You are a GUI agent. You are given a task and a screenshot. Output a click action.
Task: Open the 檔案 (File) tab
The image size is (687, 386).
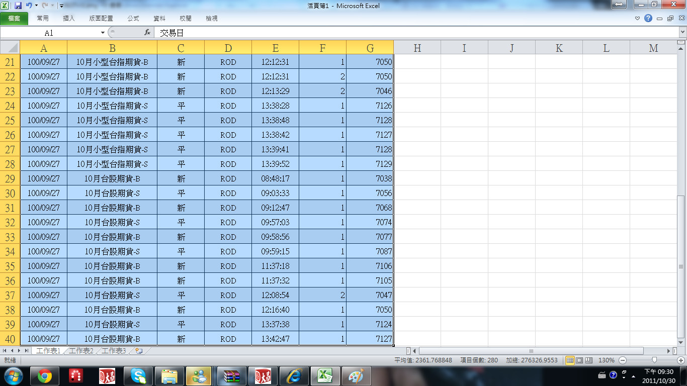pyautogui.click(x=14, y=19)
